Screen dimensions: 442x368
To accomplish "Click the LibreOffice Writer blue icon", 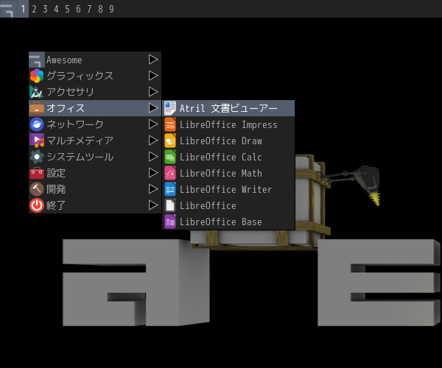I will point(170,189).
